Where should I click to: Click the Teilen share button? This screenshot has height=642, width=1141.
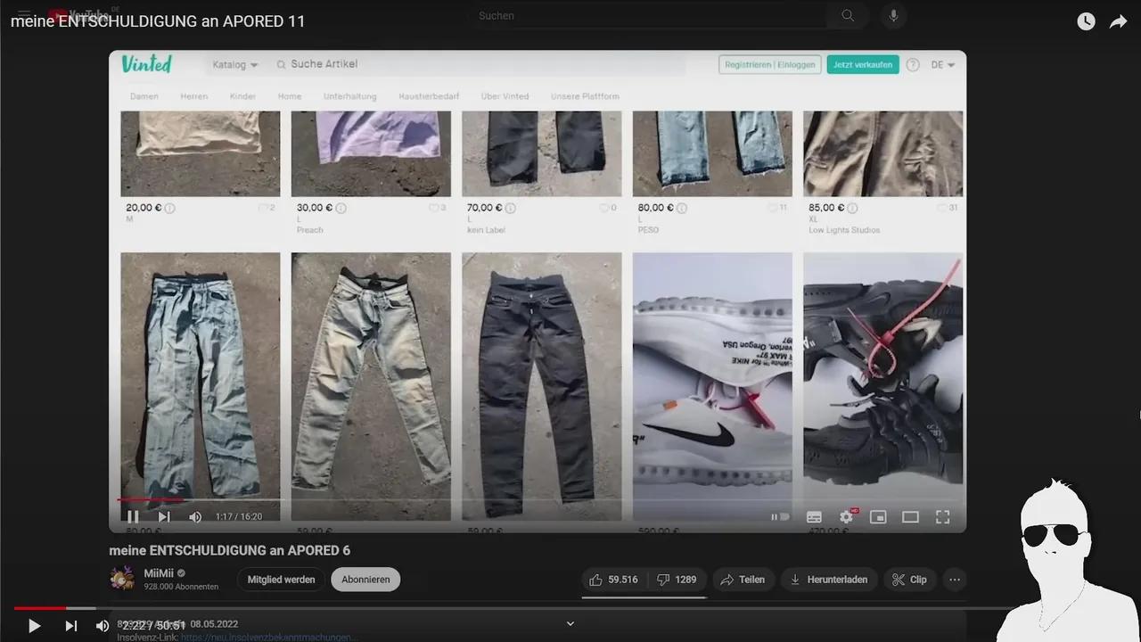[x=743, y=580]
